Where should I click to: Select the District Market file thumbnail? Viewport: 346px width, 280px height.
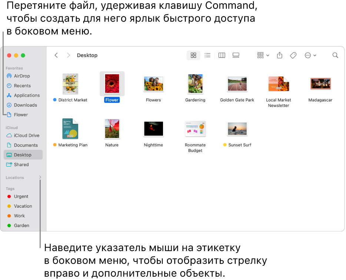pos(70,83)
